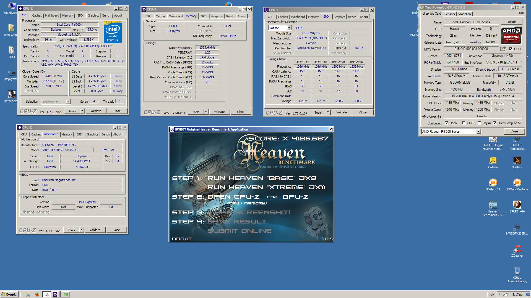The image size is (531, 298).
Task: Toggle the OpenCL checkbox
Action: click(446, 123)
